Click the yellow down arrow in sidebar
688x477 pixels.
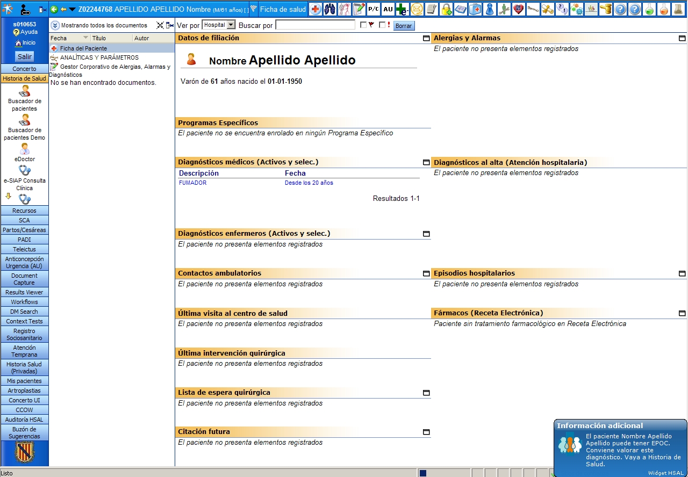point(8,196)
